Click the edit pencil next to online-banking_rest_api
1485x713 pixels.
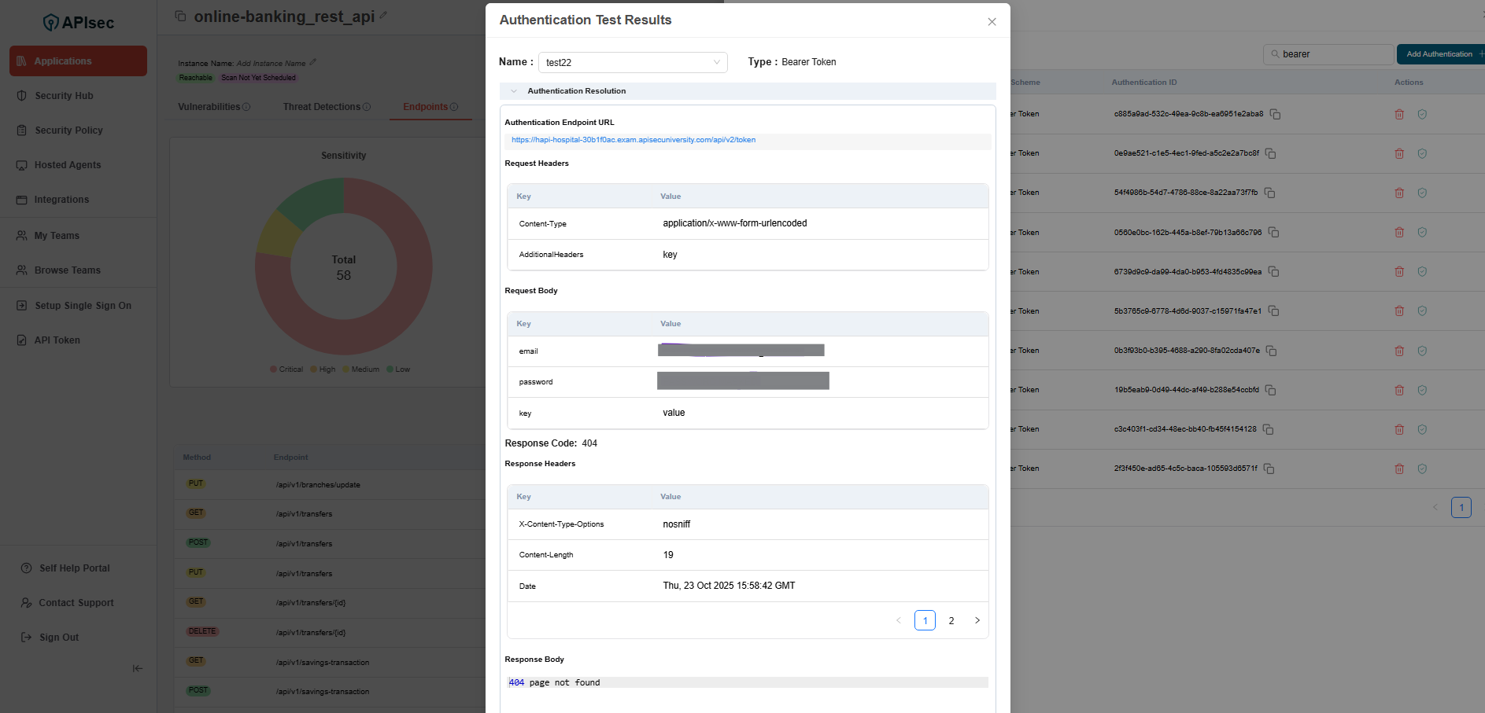(382, 14)
